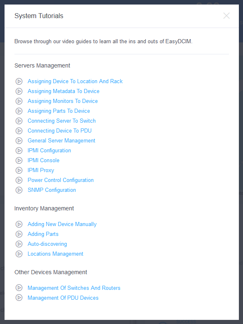Watch the Auto-discovering video guide

click(x=47, y=244)
